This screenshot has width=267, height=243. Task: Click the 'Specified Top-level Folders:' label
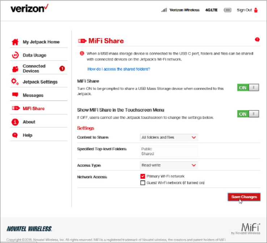[x=102, y=149]
